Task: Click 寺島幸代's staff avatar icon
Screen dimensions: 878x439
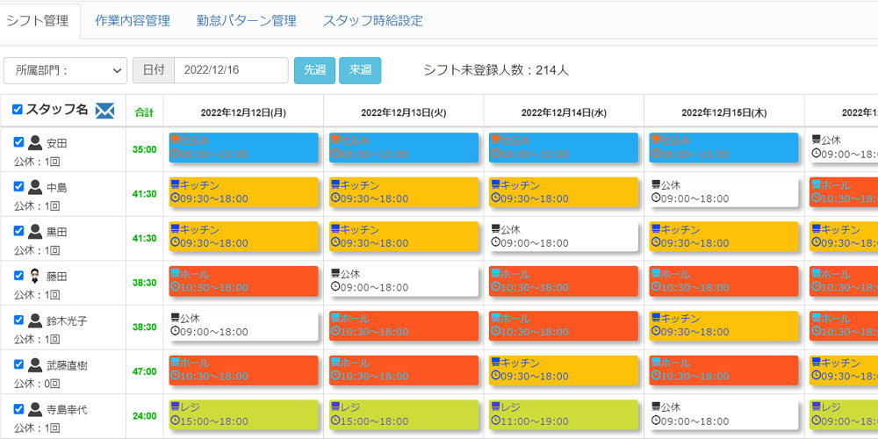Action: [35, 410]
